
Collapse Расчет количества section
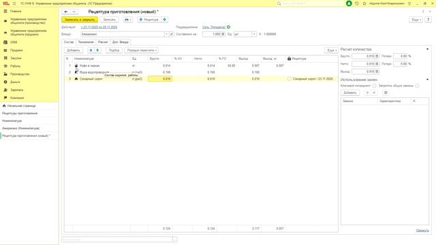click(427, 49)
